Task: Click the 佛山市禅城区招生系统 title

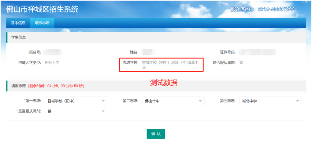Action: click(x=42, y=9)
